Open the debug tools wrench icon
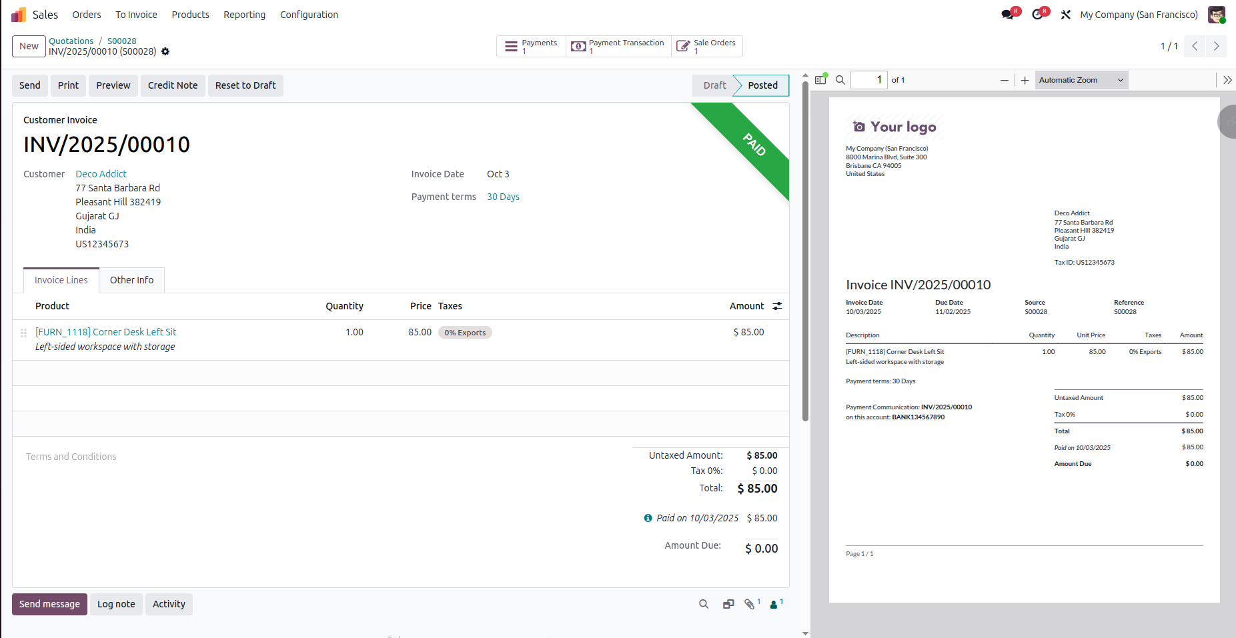 click(1066, 15)
